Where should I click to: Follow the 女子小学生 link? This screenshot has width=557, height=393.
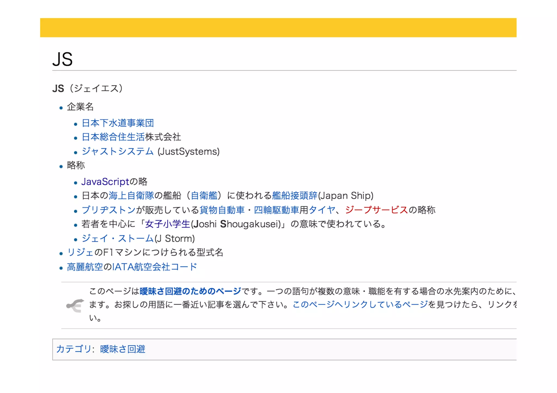(x=168, y=224)
